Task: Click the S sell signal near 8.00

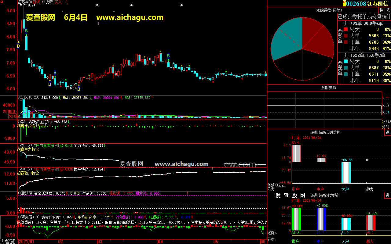Action: coord(26,31)
